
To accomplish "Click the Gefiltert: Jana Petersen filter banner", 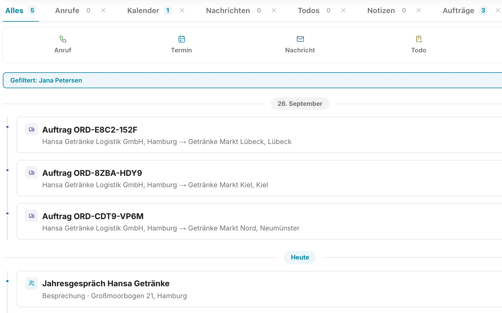I will pyautogui.click(x=252, y=80).
